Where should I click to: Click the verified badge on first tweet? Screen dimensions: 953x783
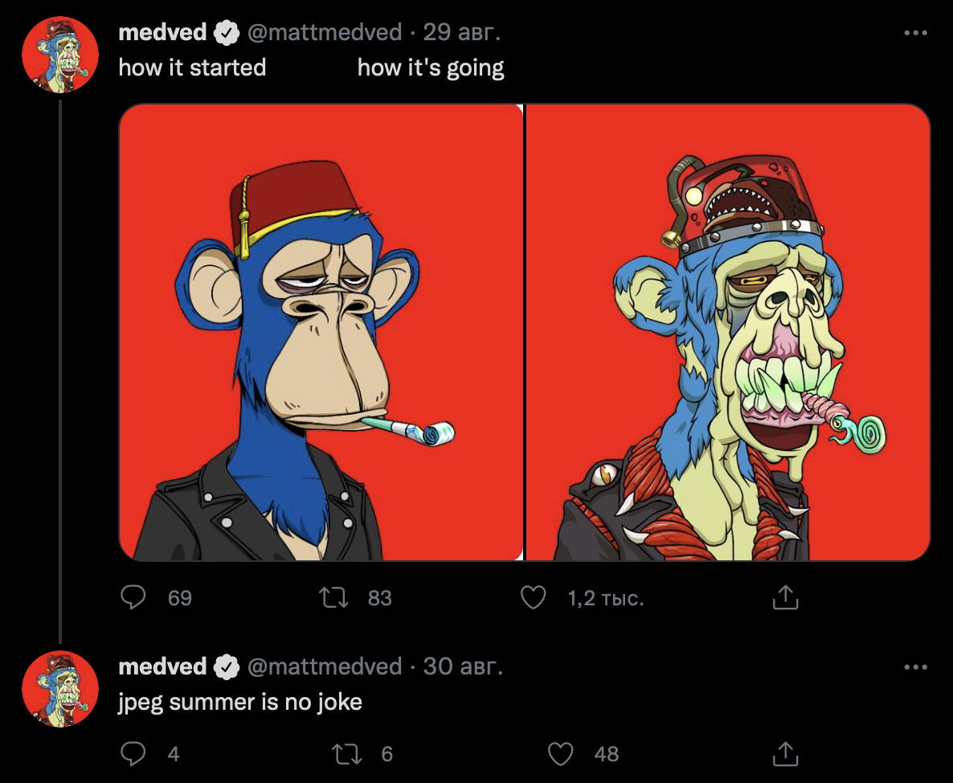(x=227, y=33)
